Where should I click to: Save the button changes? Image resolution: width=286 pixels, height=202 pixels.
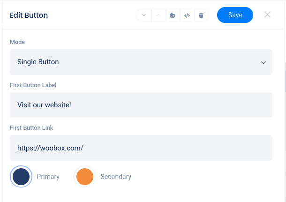[235, 15]
